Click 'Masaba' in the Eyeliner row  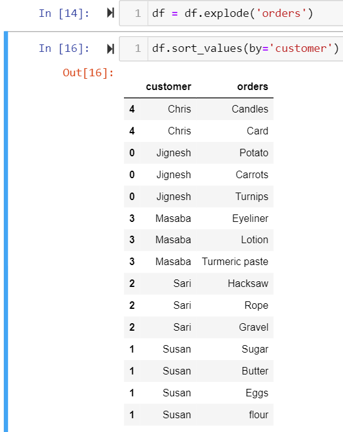pyautogui.click(x=173, y=218)
